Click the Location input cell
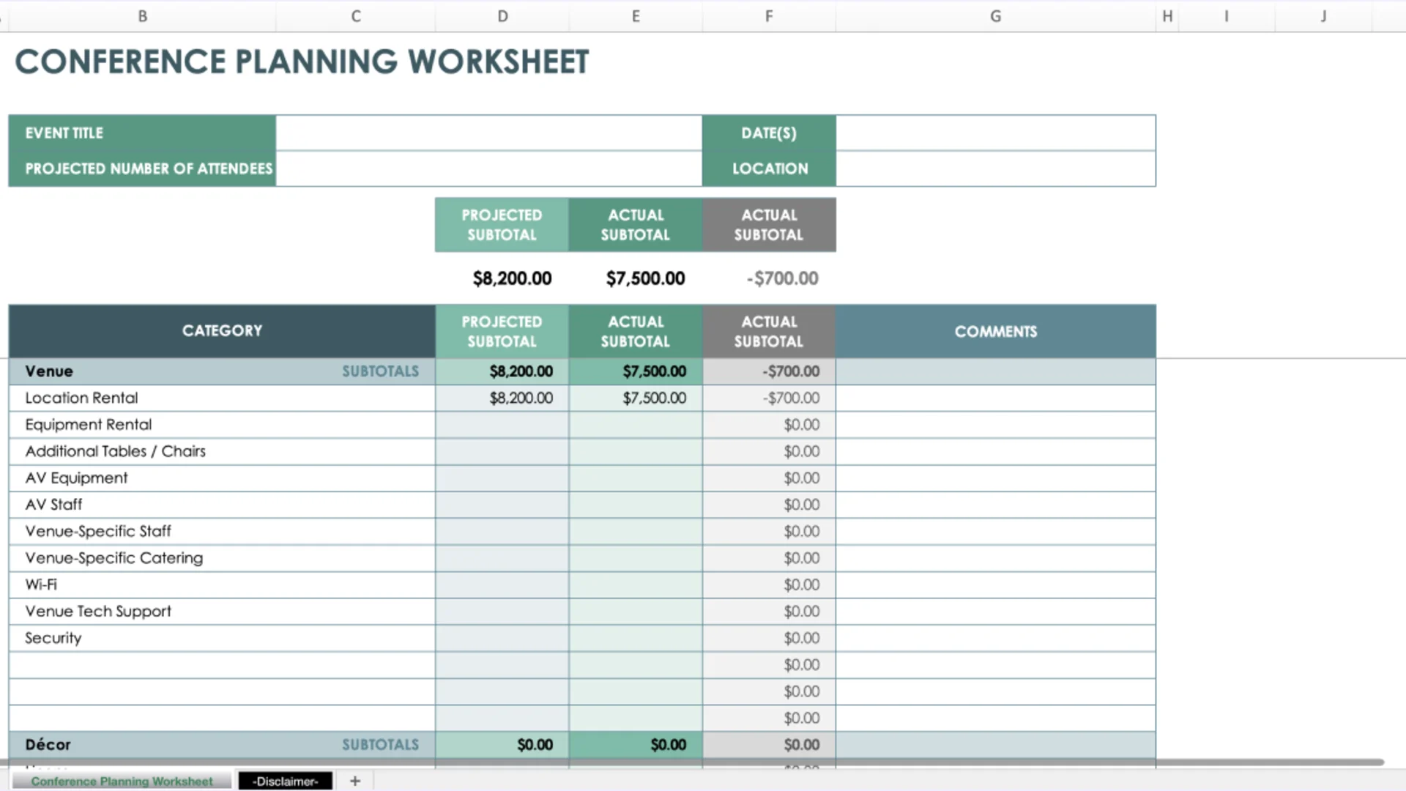The width and height of the screenshot is (1406, 791). click(996, 168)
